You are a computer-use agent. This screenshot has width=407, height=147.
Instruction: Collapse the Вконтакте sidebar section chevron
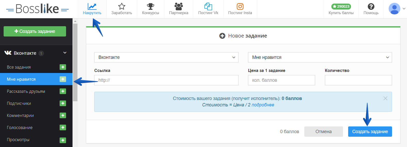[65, 53]
